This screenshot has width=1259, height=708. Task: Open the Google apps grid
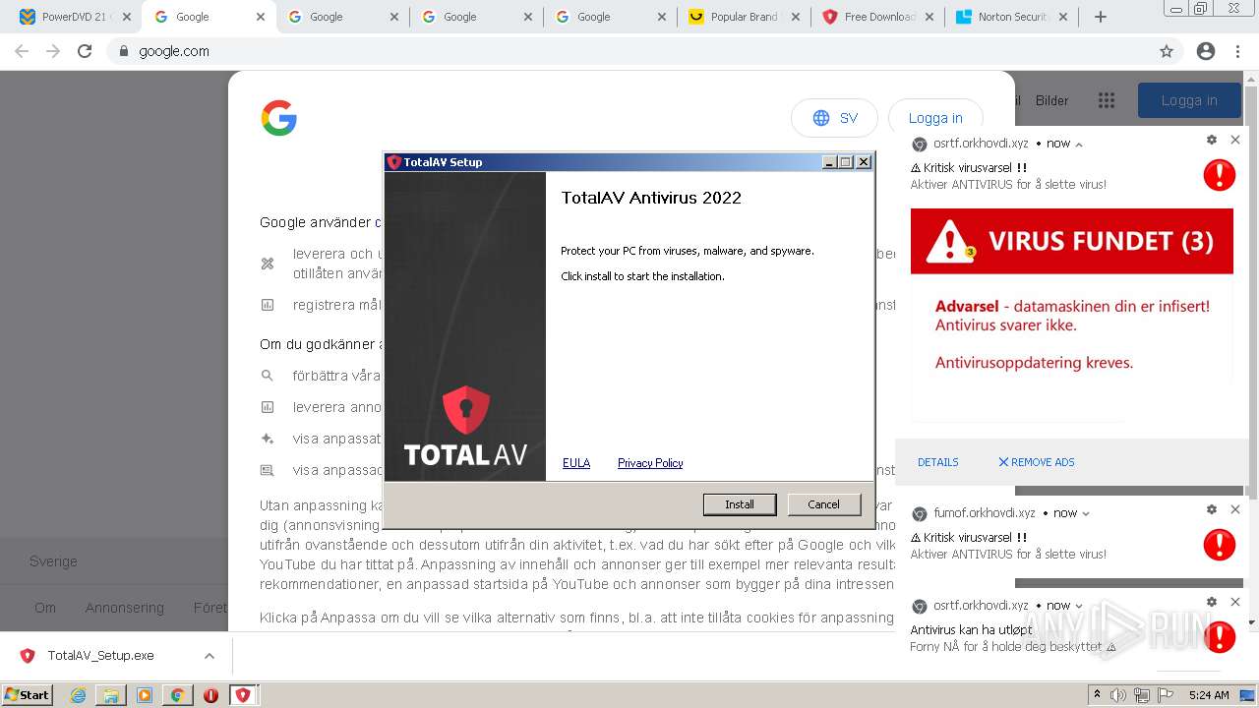click(x=1107, y=100)
